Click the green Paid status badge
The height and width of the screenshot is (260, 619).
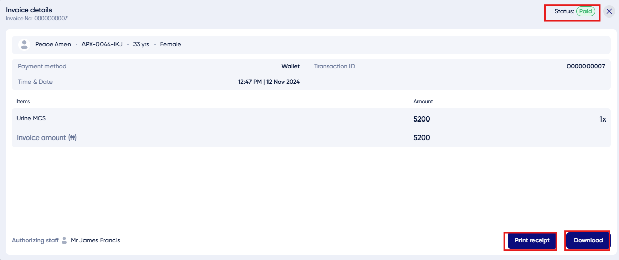point(585,11)
